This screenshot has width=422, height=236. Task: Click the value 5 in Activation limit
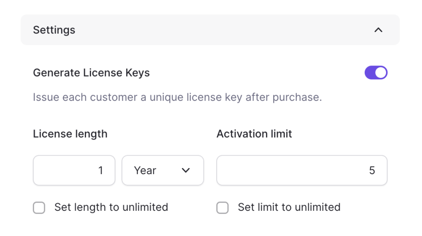pyautogui.click(x=372, y=171)
